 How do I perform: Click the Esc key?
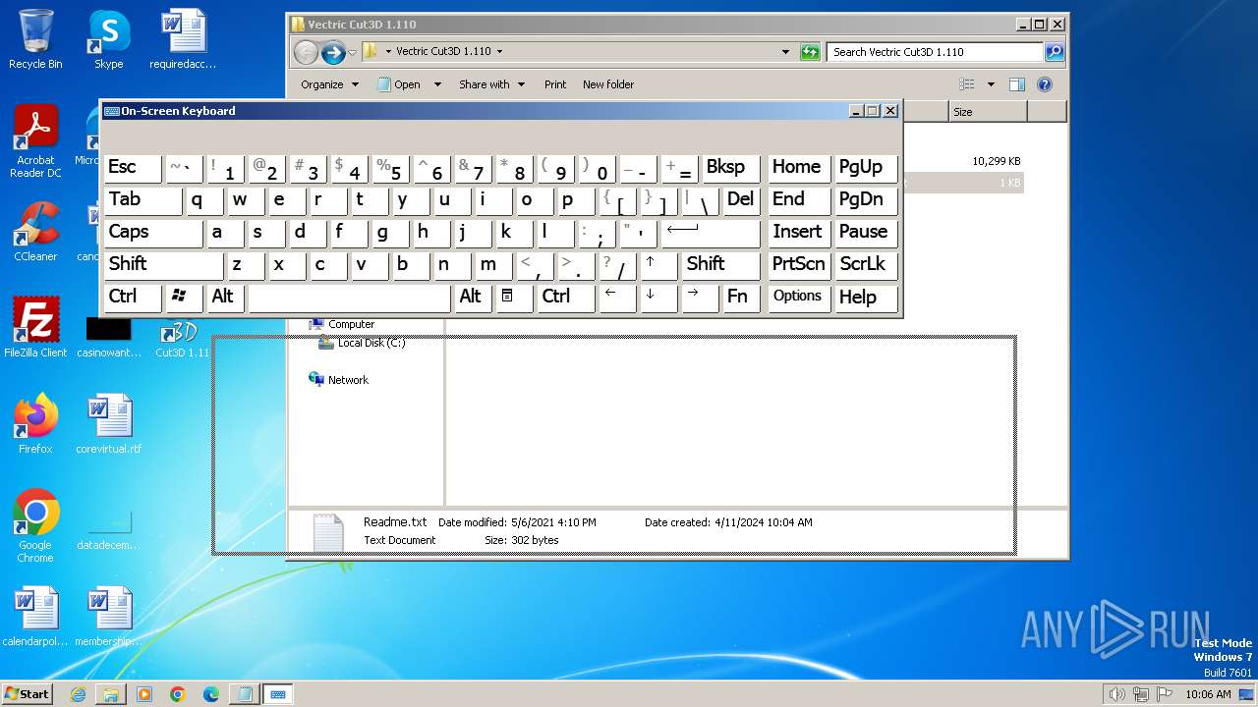click(133, 168)
